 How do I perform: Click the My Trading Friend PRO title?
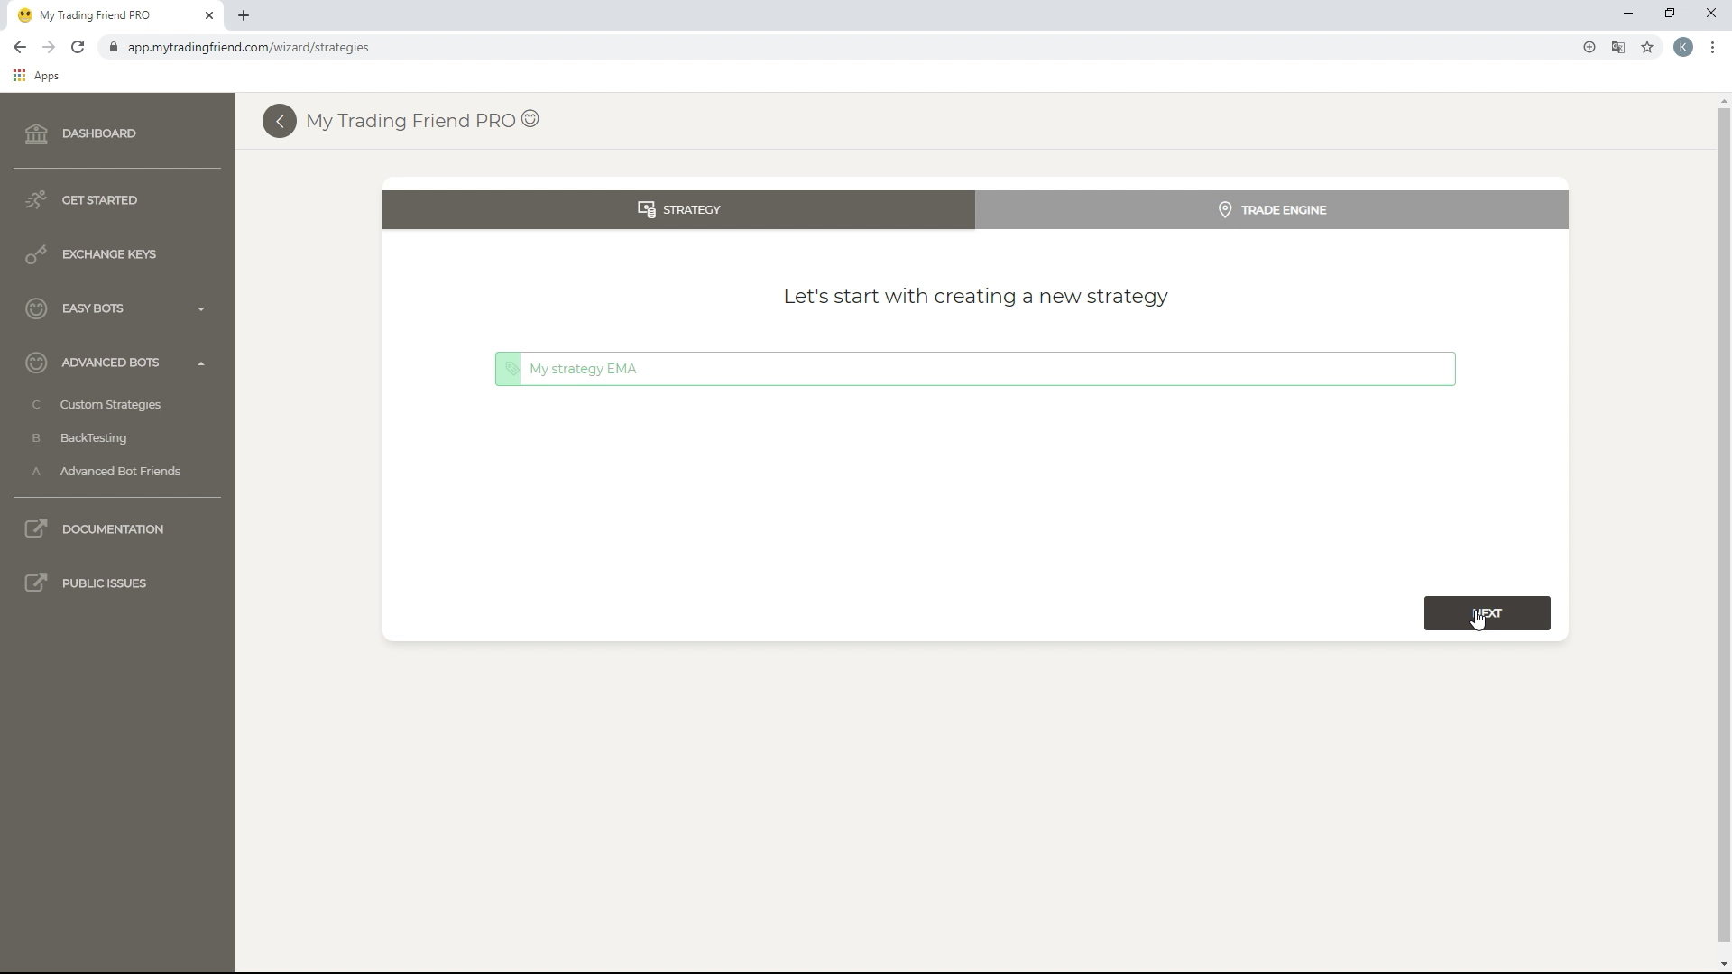point(410,121)
